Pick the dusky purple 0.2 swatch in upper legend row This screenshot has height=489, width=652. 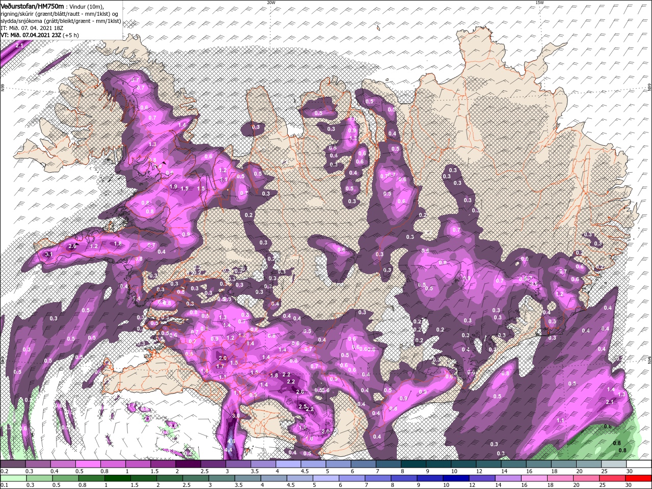pos(13,464)
